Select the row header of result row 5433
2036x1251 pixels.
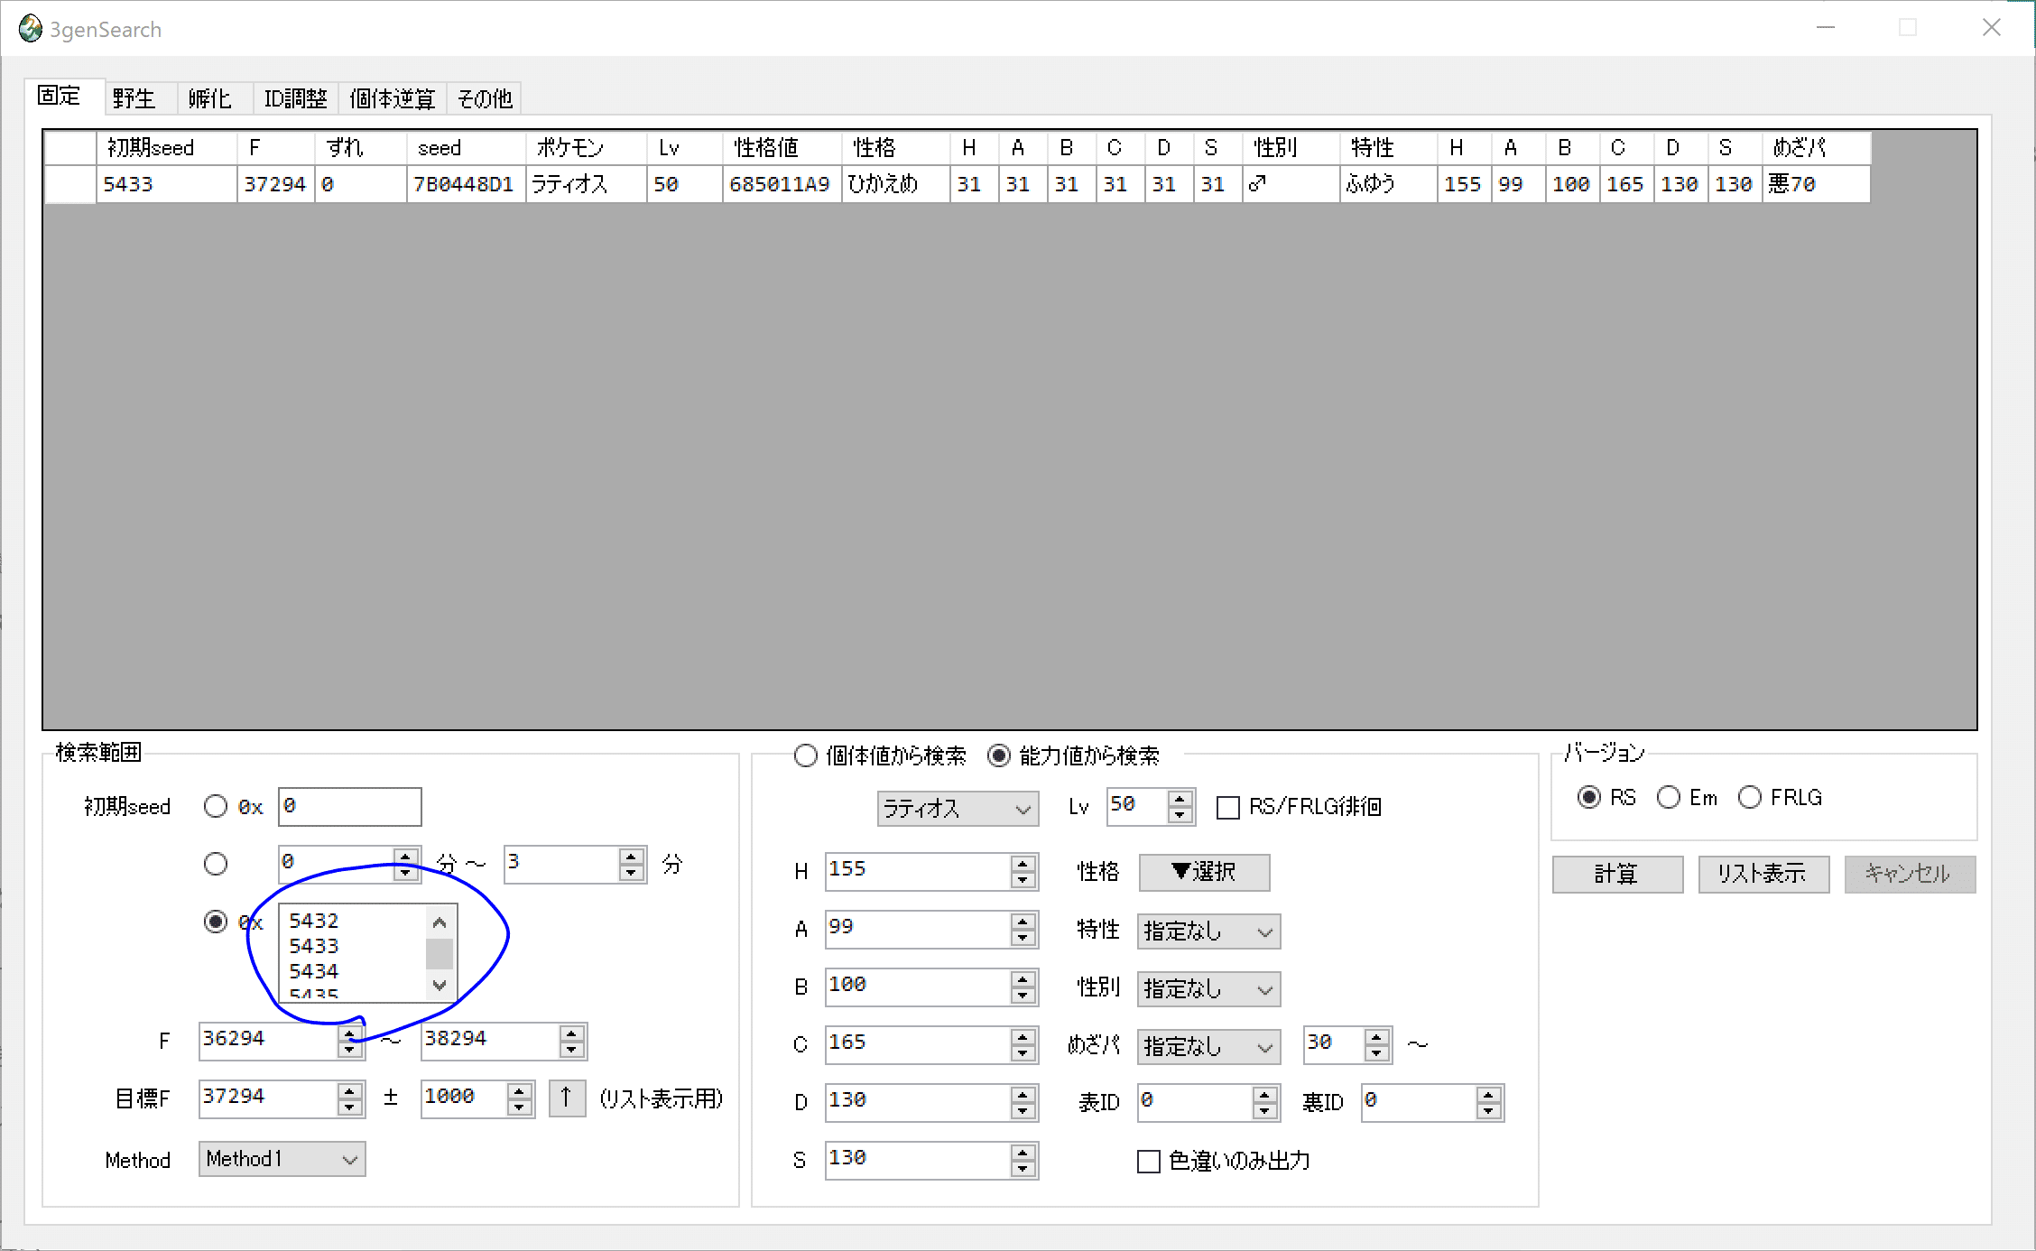(x=70, y=184)
